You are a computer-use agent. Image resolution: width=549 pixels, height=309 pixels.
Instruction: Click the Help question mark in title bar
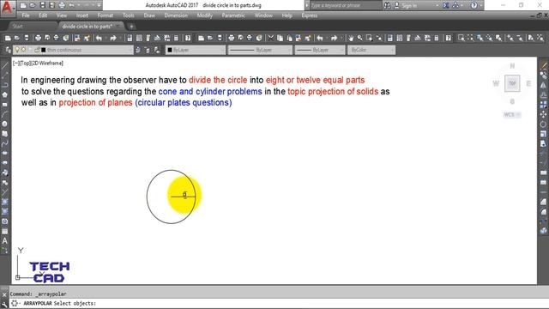(x=474, y=6)
